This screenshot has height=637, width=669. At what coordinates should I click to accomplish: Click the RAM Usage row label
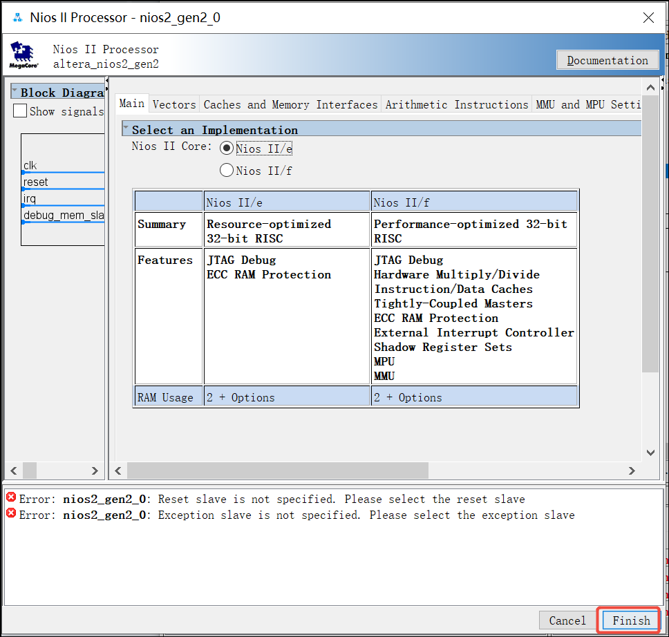(x=165, y=398)
